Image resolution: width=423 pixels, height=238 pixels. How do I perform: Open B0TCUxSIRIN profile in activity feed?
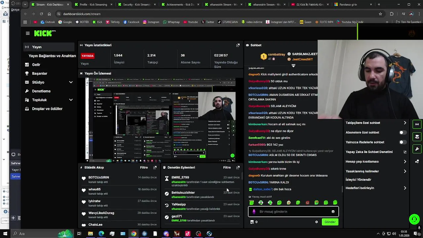click(x=98, y=178)
